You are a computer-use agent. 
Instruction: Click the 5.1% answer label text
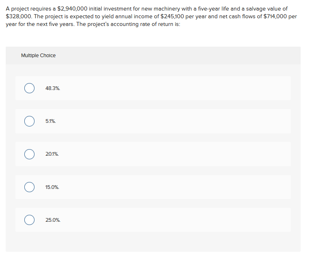(x=51, y=121)
